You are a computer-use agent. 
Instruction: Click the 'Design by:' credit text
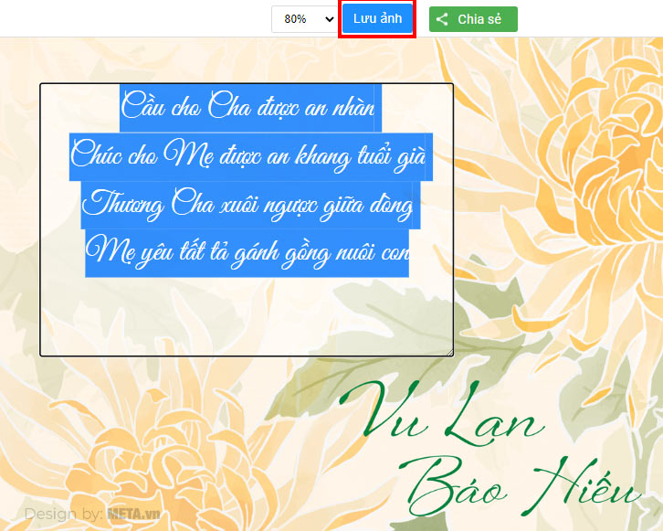[x=63, y=514]
